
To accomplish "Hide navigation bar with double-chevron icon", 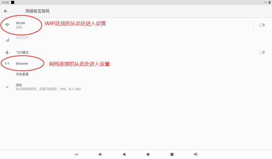I will click(76, 154).
